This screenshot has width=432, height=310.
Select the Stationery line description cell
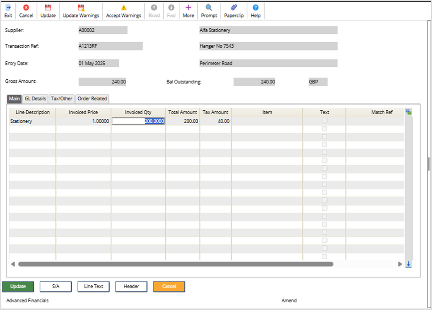pos(32,121)
